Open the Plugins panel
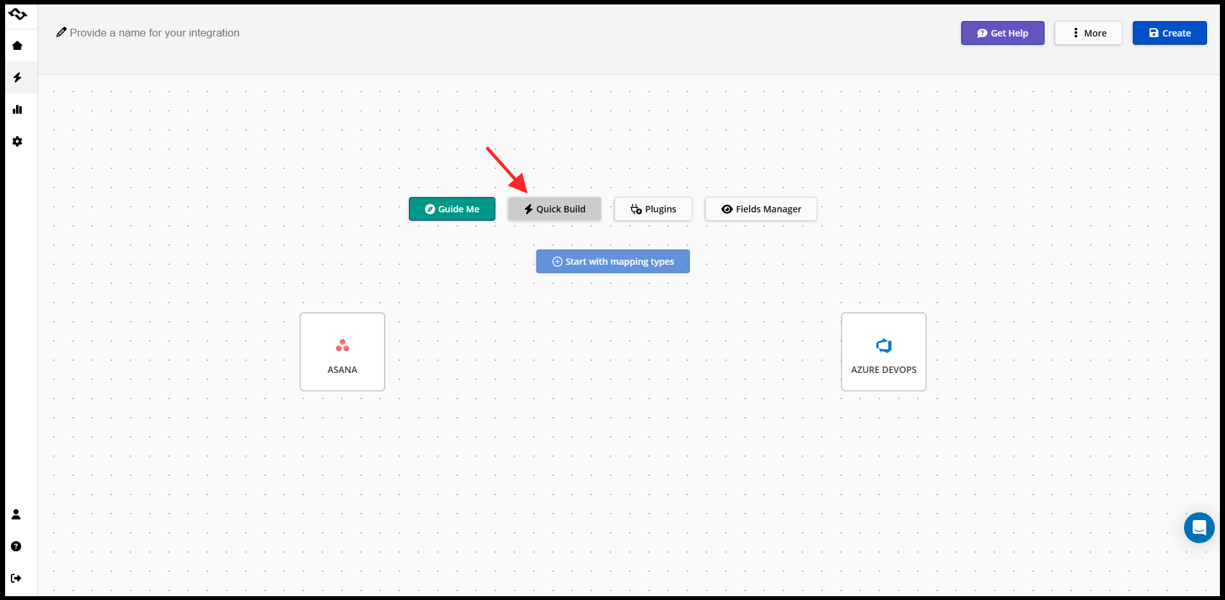Image resolution: width=1225 pixels, height=600 pixels. pyautogui.click(x=653, y=209)
